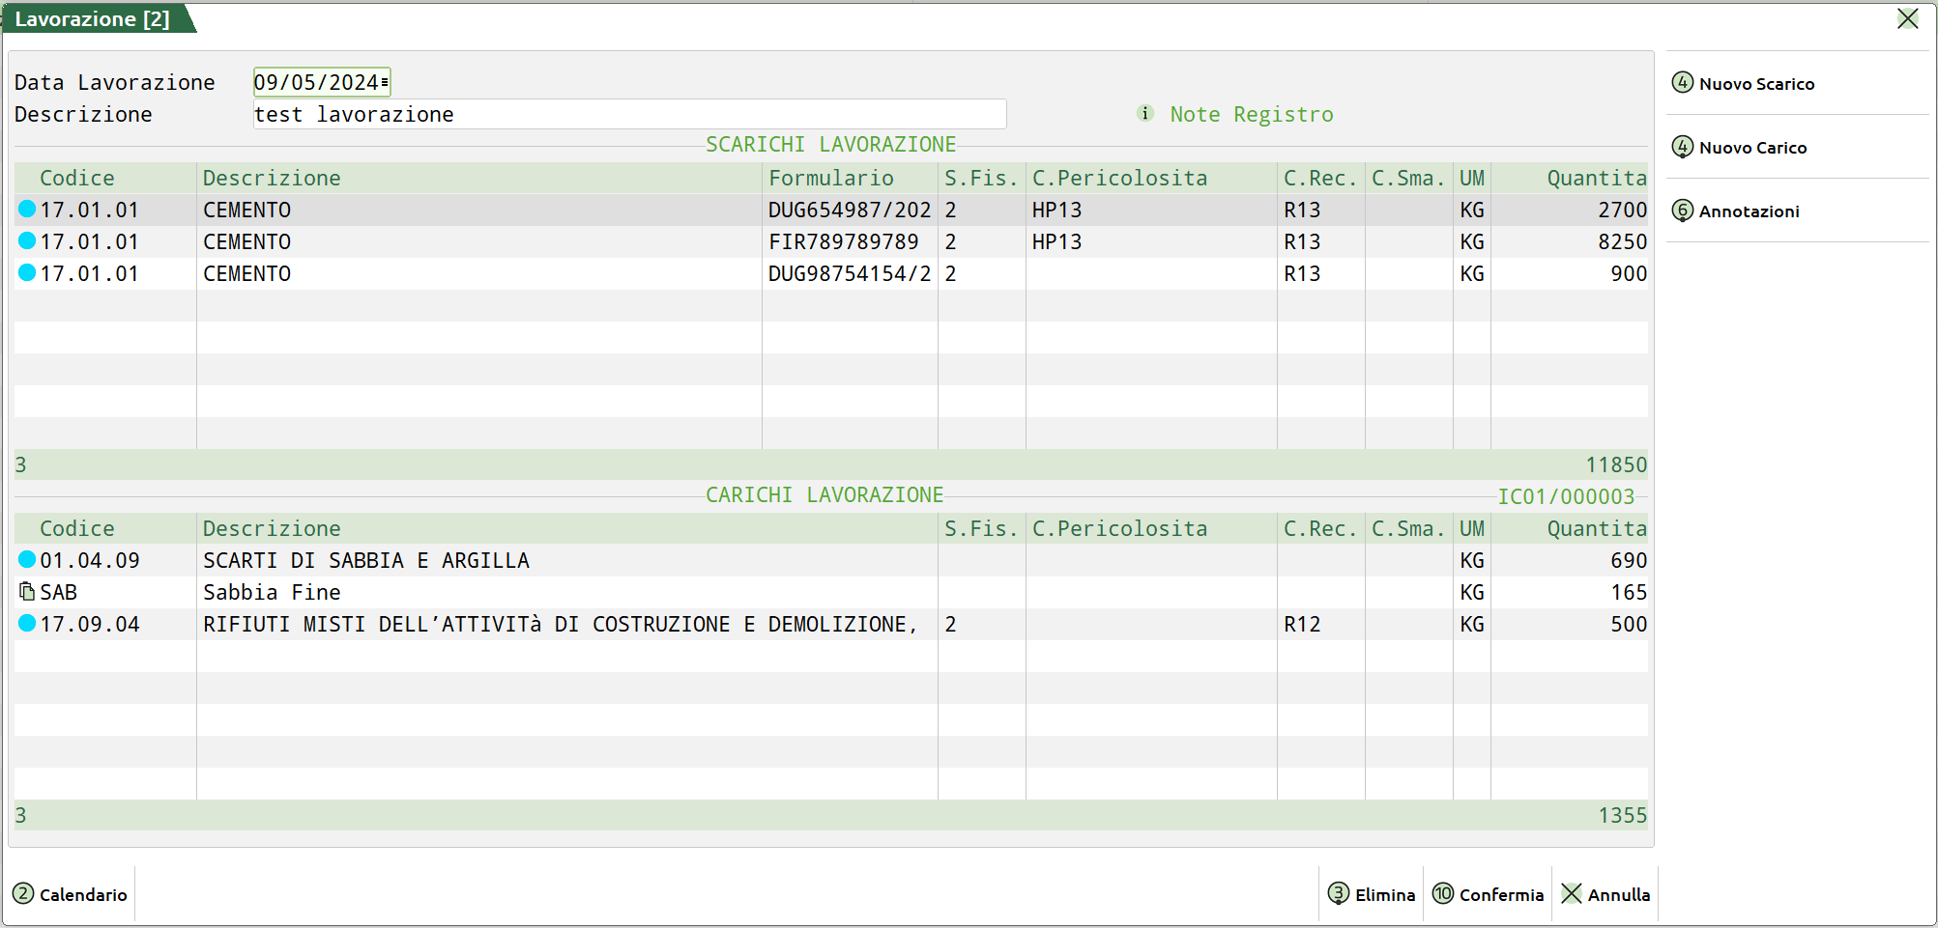The image size is (1938, 928).
Task: Cancel using the Annulla button
Action: pos(1606,894)
